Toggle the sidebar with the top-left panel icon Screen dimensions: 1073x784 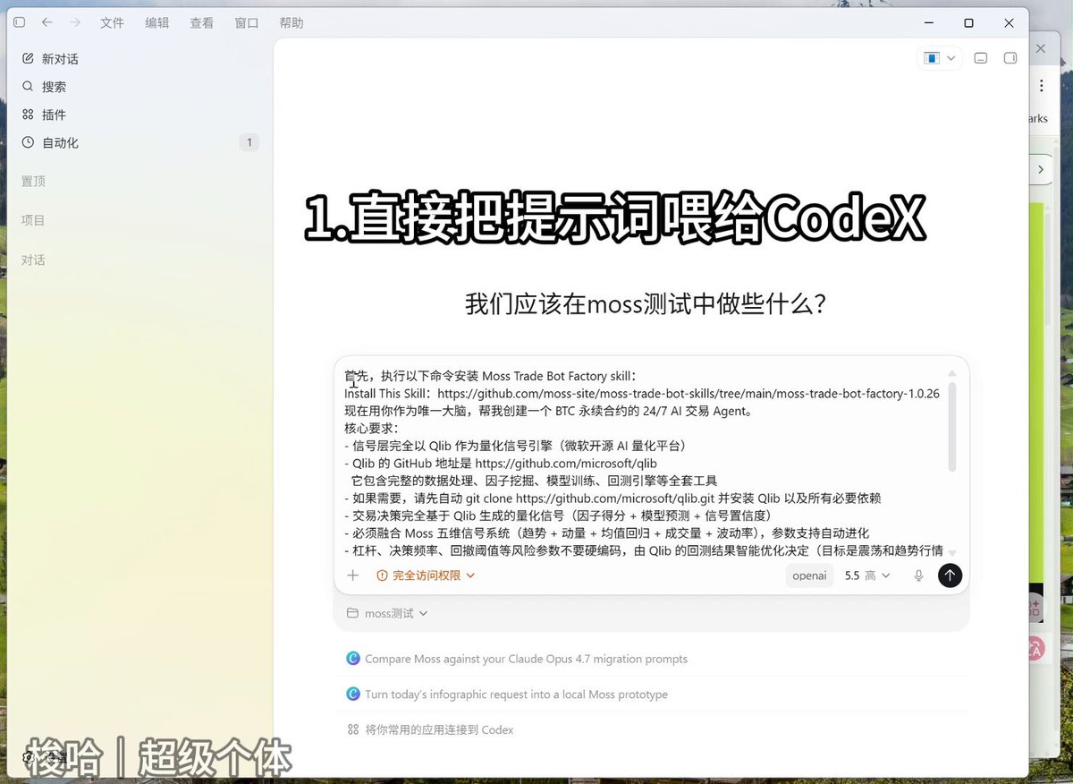tap(20, 22)
